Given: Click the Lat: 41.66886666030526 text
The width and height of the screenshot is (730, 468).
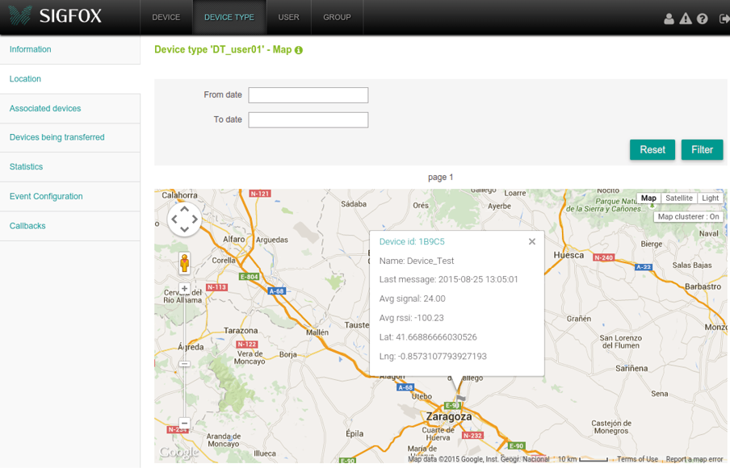Looking at the screenshot, I should tap(428, 336).
